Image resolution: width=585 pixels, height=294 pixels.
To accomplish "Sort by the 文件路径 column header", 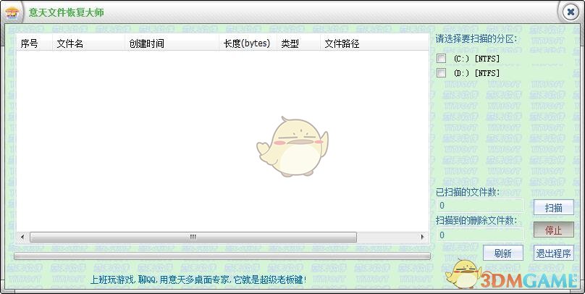I will pos(374,43).
